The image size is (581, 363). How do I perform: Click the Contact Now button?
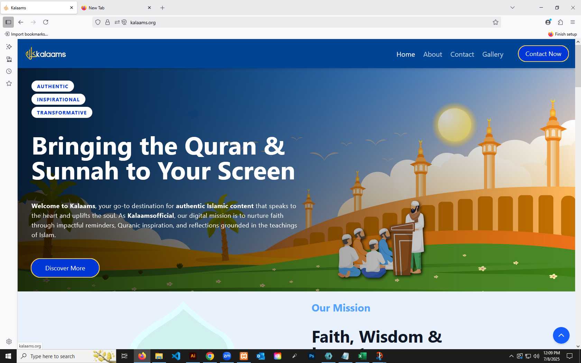543,54
